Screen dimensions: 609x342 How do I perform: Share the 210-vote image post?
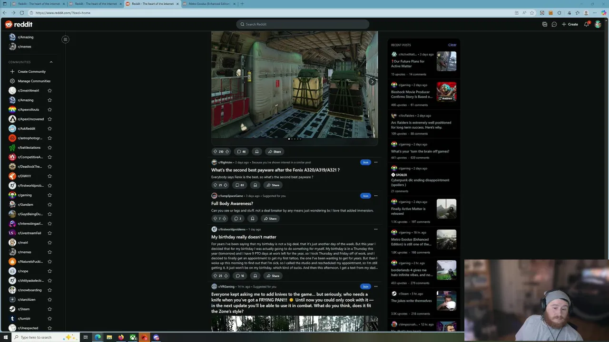point(275,152)
